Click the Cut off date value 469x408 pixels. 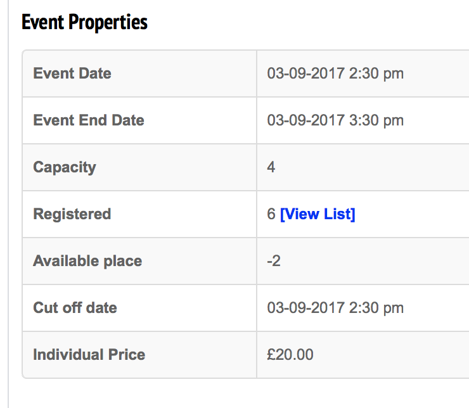click(335, 308)
